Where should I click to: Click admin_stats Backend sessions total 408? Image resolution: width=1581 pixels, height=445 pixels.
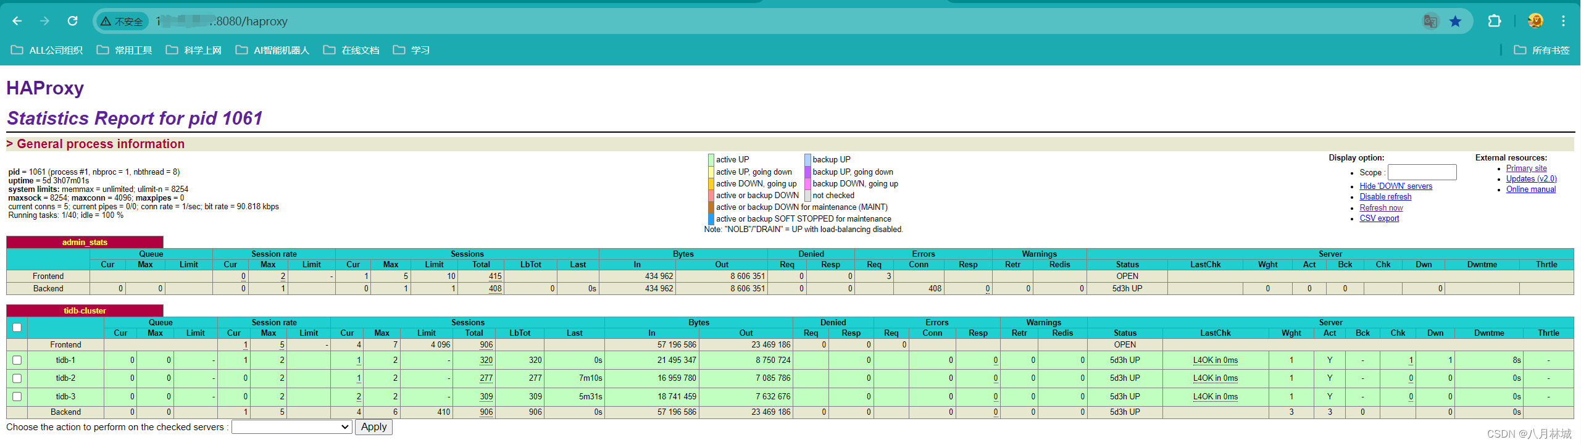click(495, 288)
